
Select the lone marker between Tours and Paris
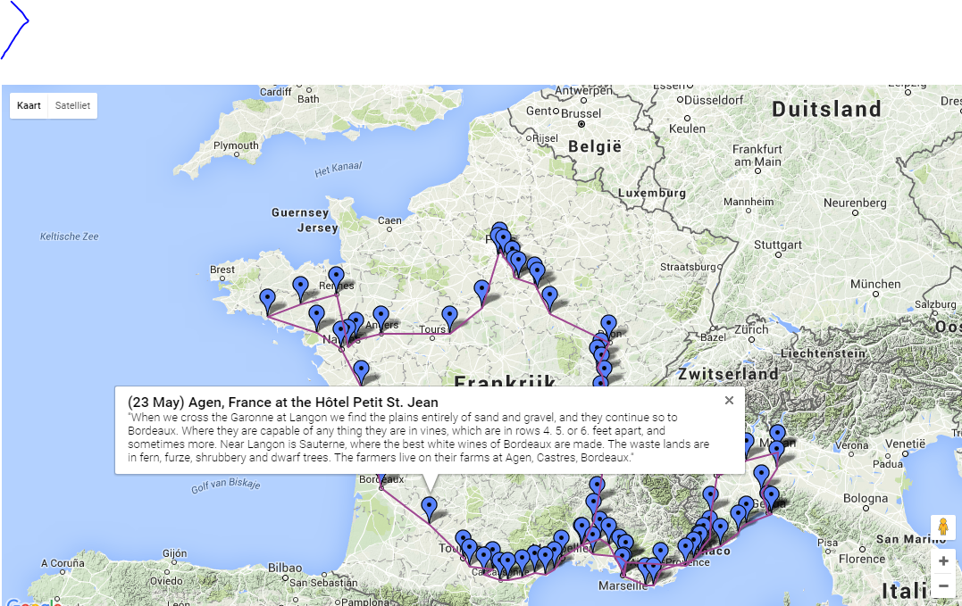(x=481, y=292)
